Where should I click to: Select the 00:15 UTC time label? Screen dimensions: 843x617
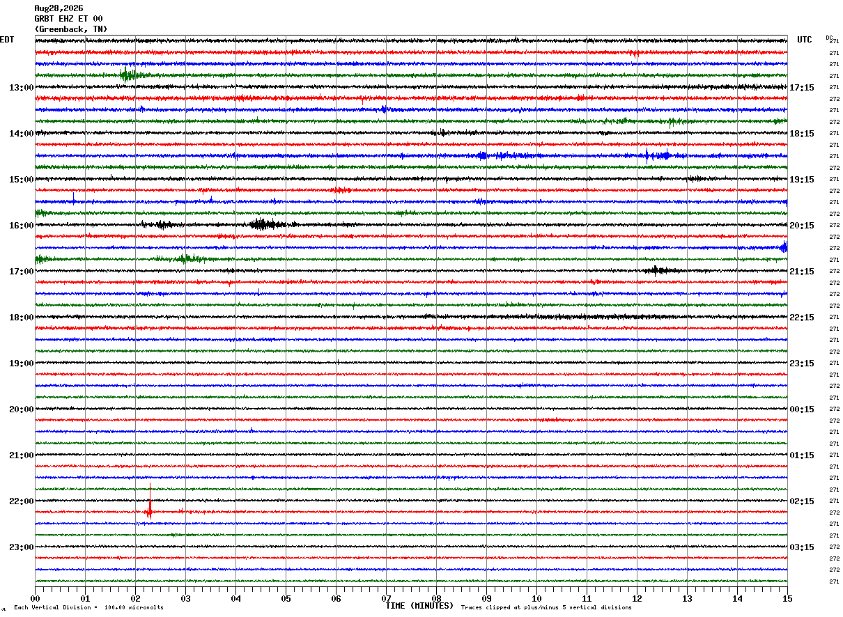click(802, 409)
